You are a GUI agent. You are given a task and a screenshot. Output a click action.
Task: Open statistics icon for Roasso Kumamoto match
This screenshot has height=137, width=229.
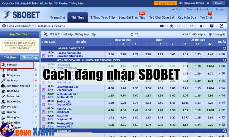point(44,56)
